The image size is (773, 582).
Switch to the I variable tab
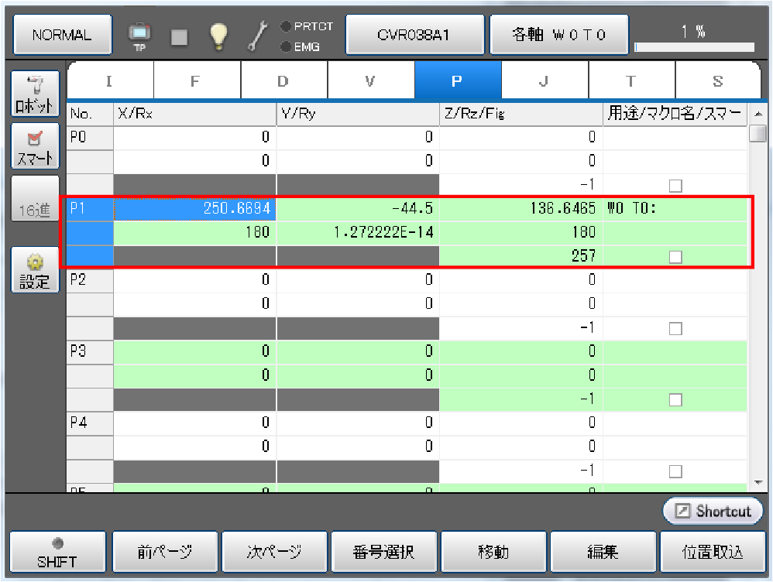[109, 80]
